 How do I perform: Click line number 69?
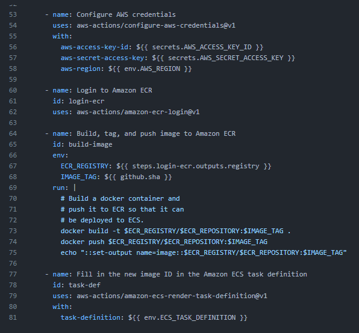13,188
